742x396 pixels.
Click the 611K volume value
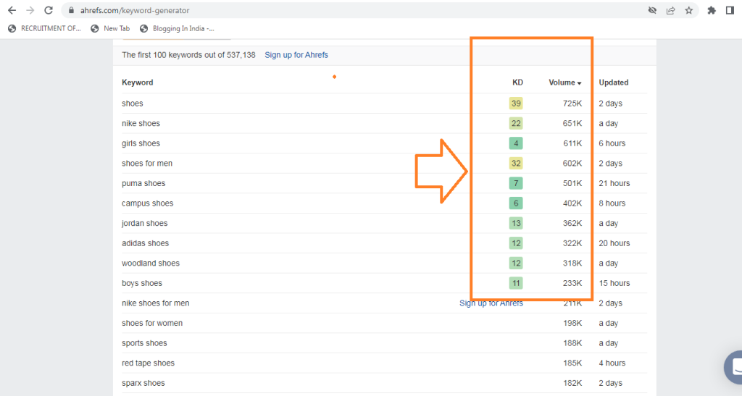click(572, 143)
